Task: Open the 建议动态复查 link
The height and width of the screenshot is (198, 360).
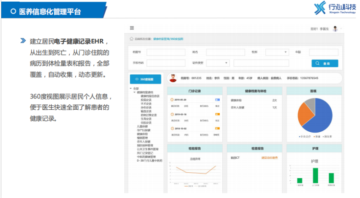Action: pyautogui.click(x=269, y=158)
